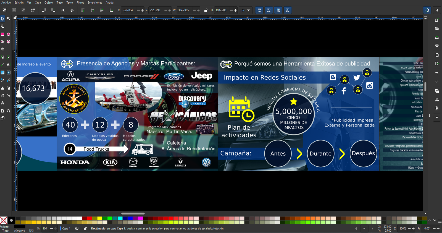442x233 pixels.
Task: Select the Zoom magnifier tool
Action: [x=9, y=111]
